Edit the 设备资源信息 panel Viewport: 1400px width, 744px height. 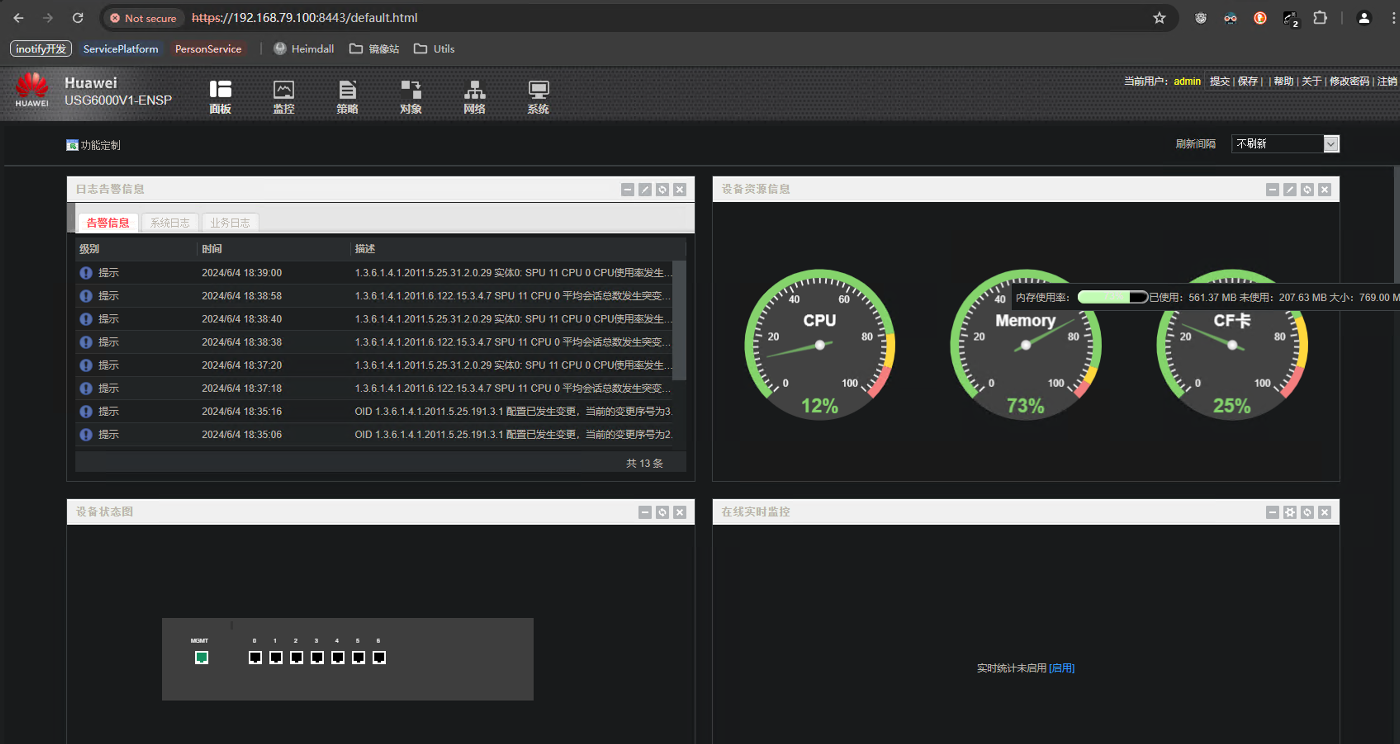point(1290,190)
